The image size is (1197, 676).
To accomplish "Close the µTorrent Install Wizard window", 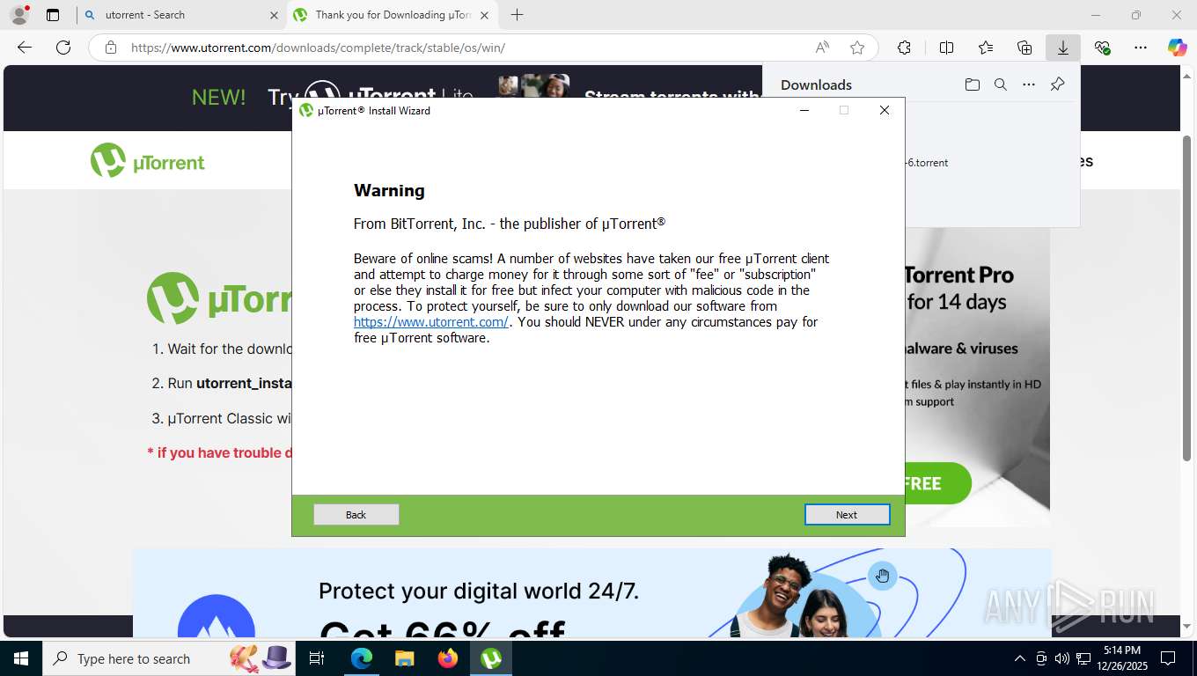I will [x=885, y=110].
